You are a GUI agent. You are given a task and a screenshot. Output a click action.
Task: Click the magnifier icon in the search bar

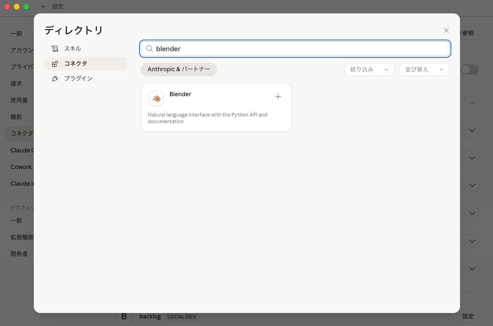click(149, 49)
